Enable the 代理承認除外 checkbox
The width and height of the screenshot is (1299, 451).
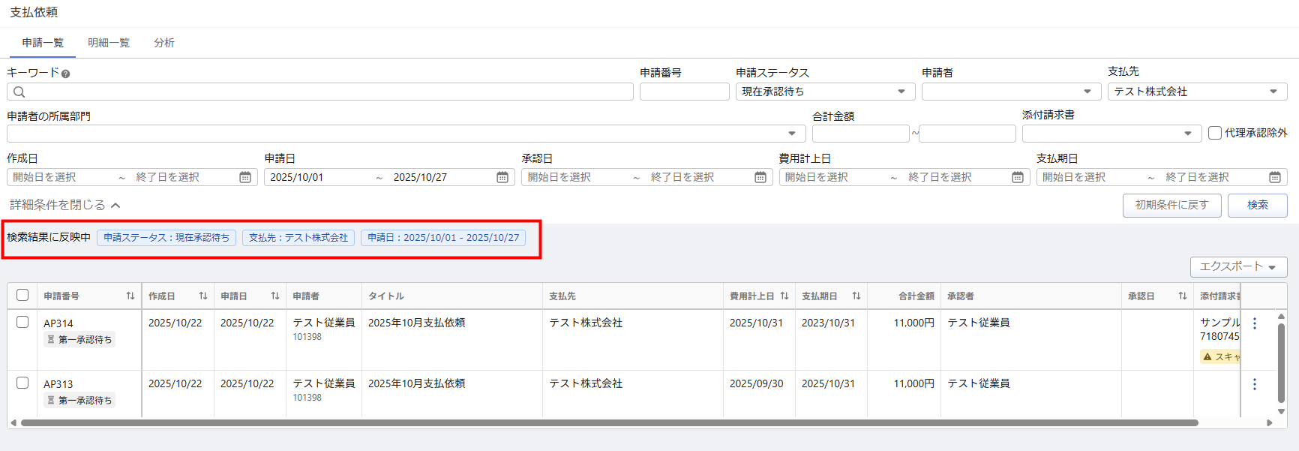click(1215, 133)
